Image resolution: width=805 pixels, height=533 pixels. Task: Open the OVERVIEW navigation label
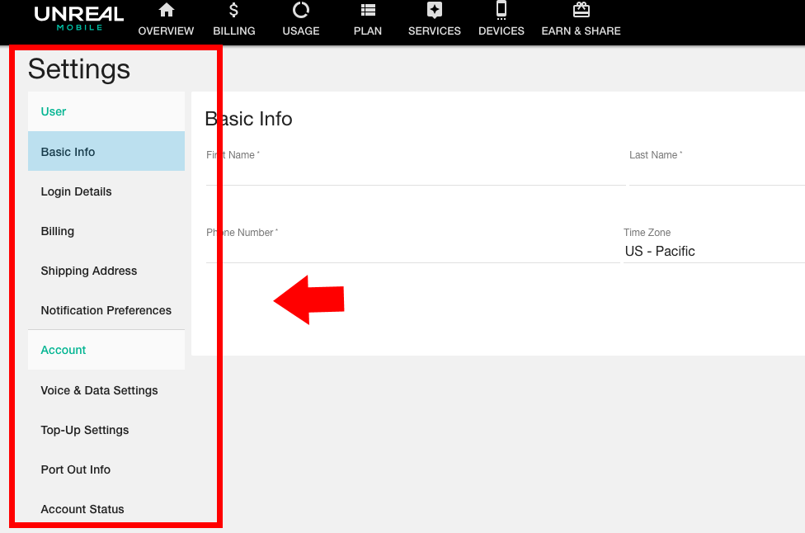point(166,31)
